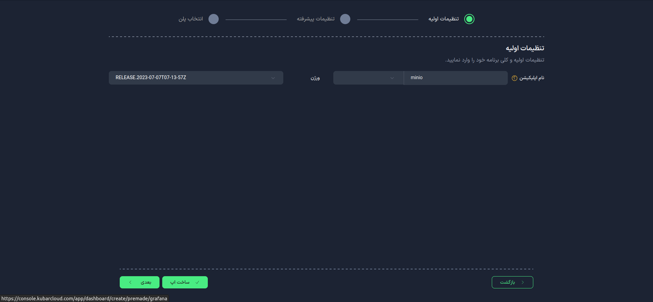The image size is (653, 302).
Task: Open the empty dropdown next to the minio field
Action: coord(368,78)
